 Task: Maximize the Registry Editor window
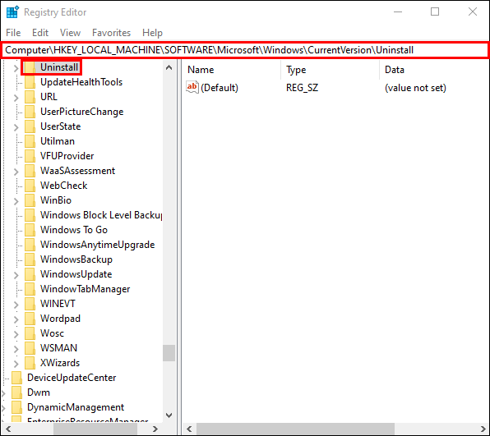(x=435, y=11)
